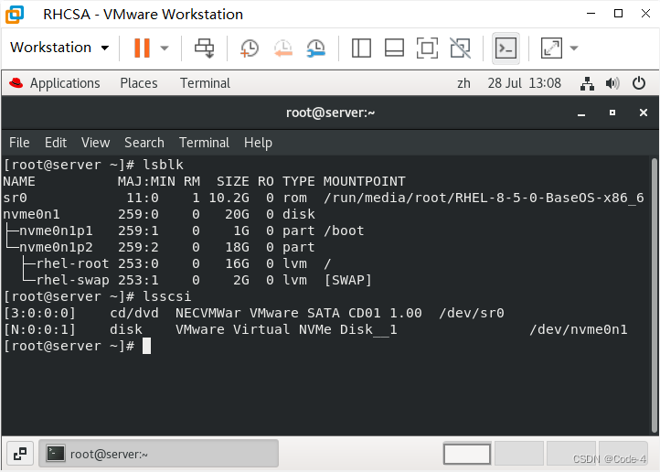This screenshot has width=660, height=472.
Task: Expand the stretch display options arrow
Action: pos(574,48)
